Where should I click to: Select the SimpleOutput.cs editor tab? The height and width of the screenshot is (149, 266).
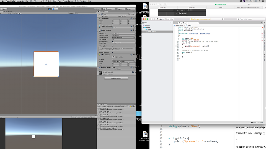point(184,23)
